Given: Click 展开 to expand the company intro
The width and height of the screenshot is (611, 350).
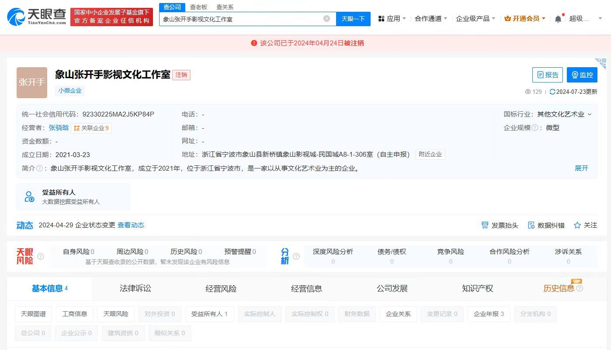Looking at the screenshot, I should click(582, 168).
